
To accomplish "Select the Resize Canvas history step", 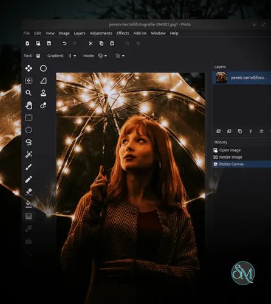I will pyautogui.click(x=242, y=164).
